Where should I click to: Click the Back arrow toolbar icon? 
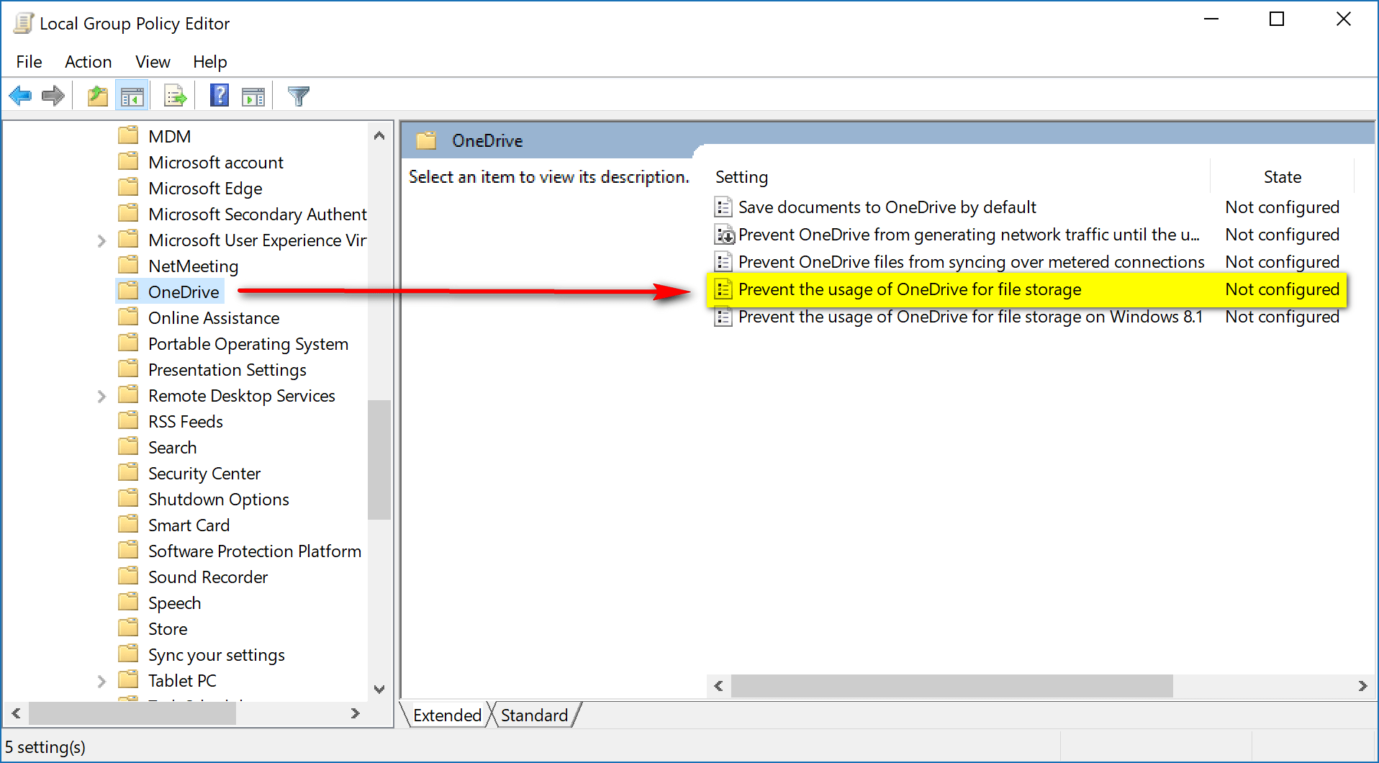coord(20,96)
